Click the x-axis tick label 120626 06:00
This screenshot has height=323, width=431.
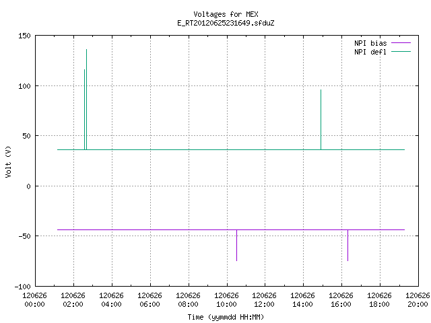point(150,300)
